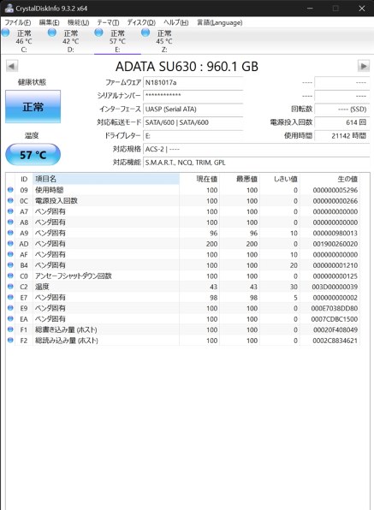The image size is (374, 510).
Task: Click the 57 °C temperature button
Action: coord(33,155)
